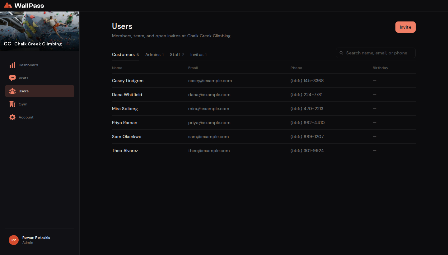
Task: Open Account via its gear icon
Action: tap(12, 117)
